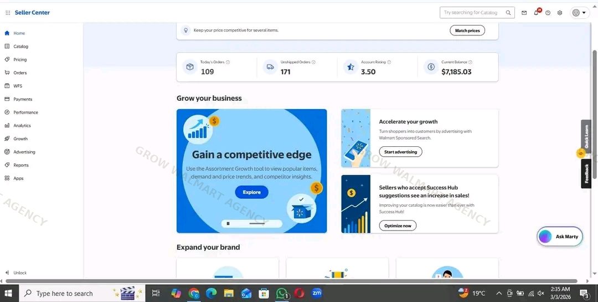The height and width of the screenshot is (302, 598).
Task: Show info for Account Rating
Action: [389, 62]
